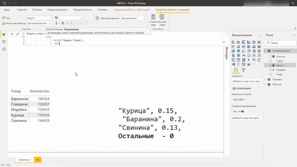
Task: Select the scatter chart visual
Action: [x=244, y=51]
